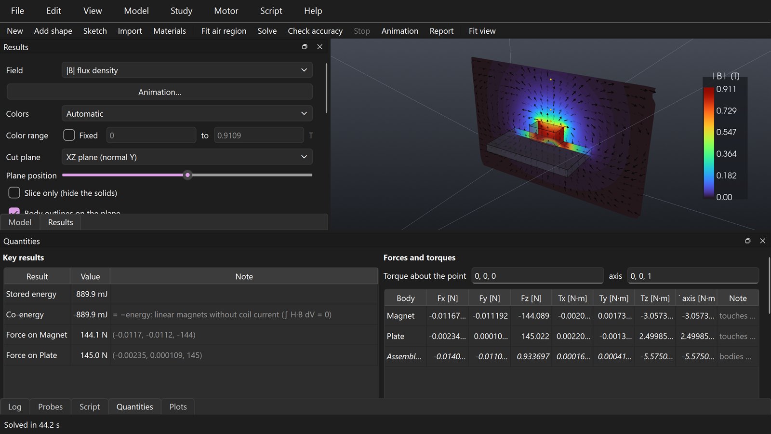This screenshot has height=434, width=771.
Task: Click the color range maximum field 0.9109
Action: (259, 135)
